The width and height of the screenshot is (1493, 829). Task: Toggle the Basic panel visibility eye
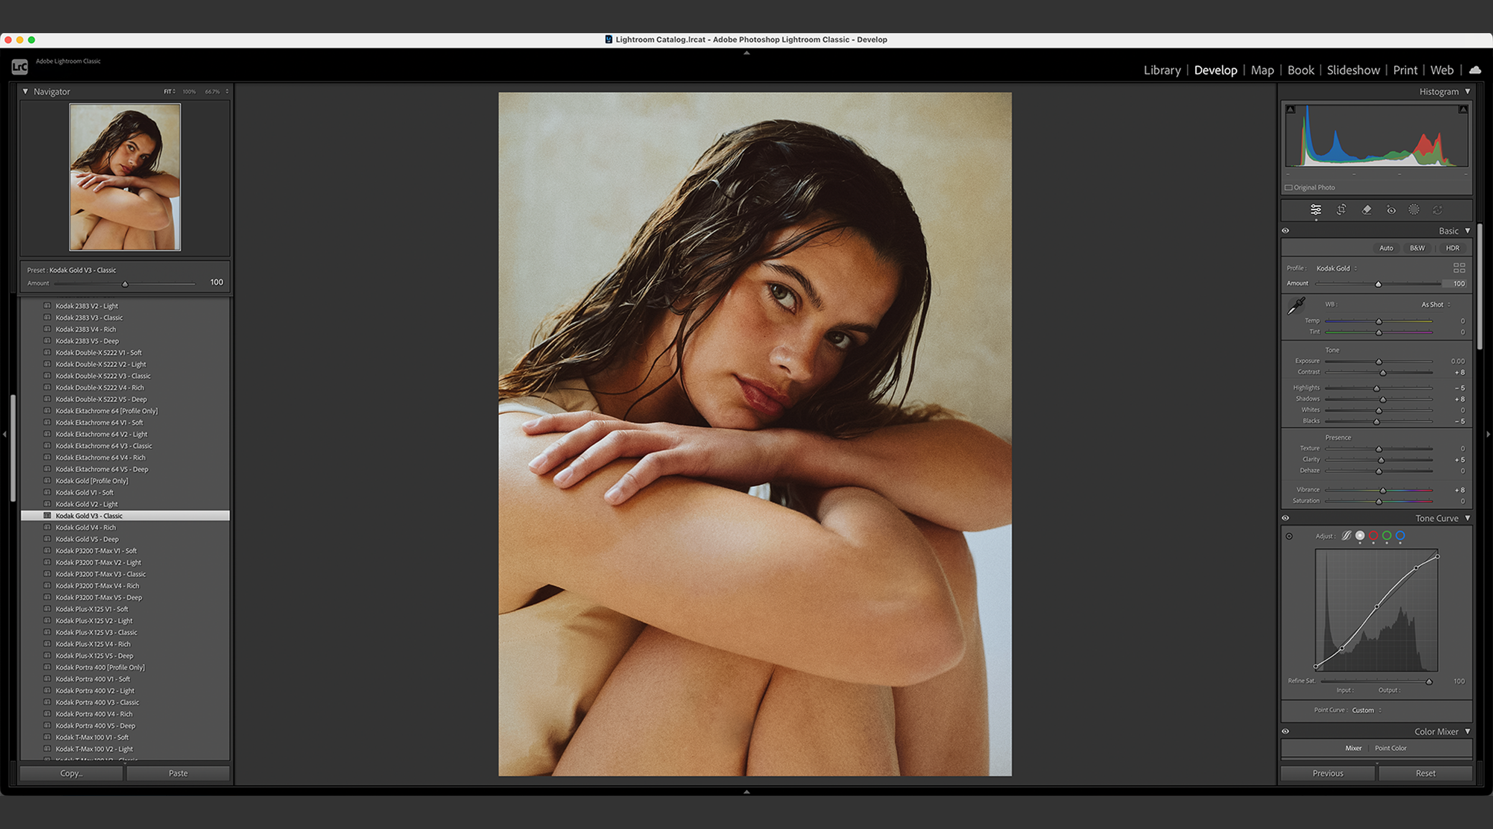click(1285, 230)
